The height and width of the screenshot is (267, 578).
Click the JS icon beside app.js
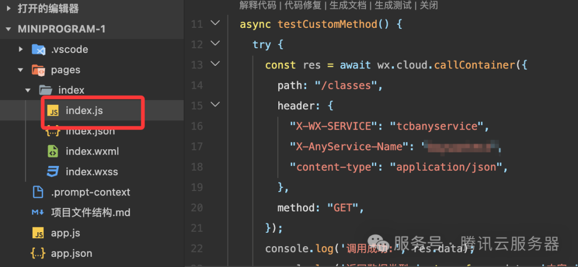coord(38,233)
